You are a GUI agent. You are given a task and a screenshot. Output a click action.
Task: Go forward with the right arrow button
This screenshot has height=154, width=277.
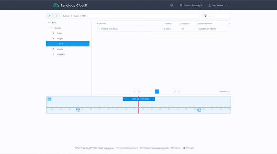(x=56, y=16)
